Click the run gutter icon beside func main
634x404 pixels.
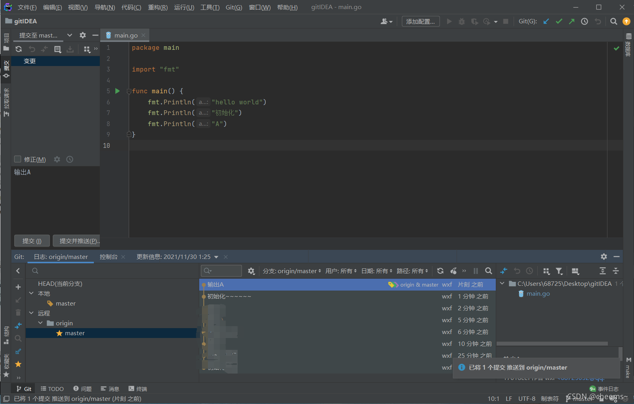tap(117, 91)
